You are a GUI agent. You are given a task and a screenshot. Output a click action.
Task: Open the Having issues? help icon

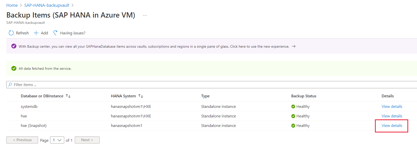click(55, 33)
